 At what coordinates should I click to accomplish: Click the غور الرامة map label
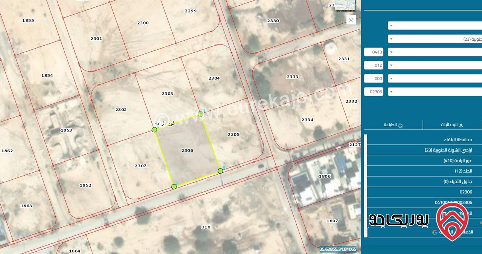coord(165,124)
